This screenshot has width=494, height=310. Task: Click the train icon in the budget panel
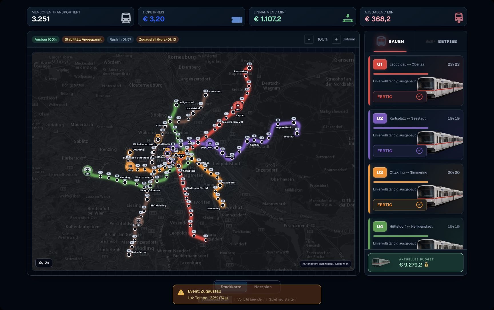(381, 262)
